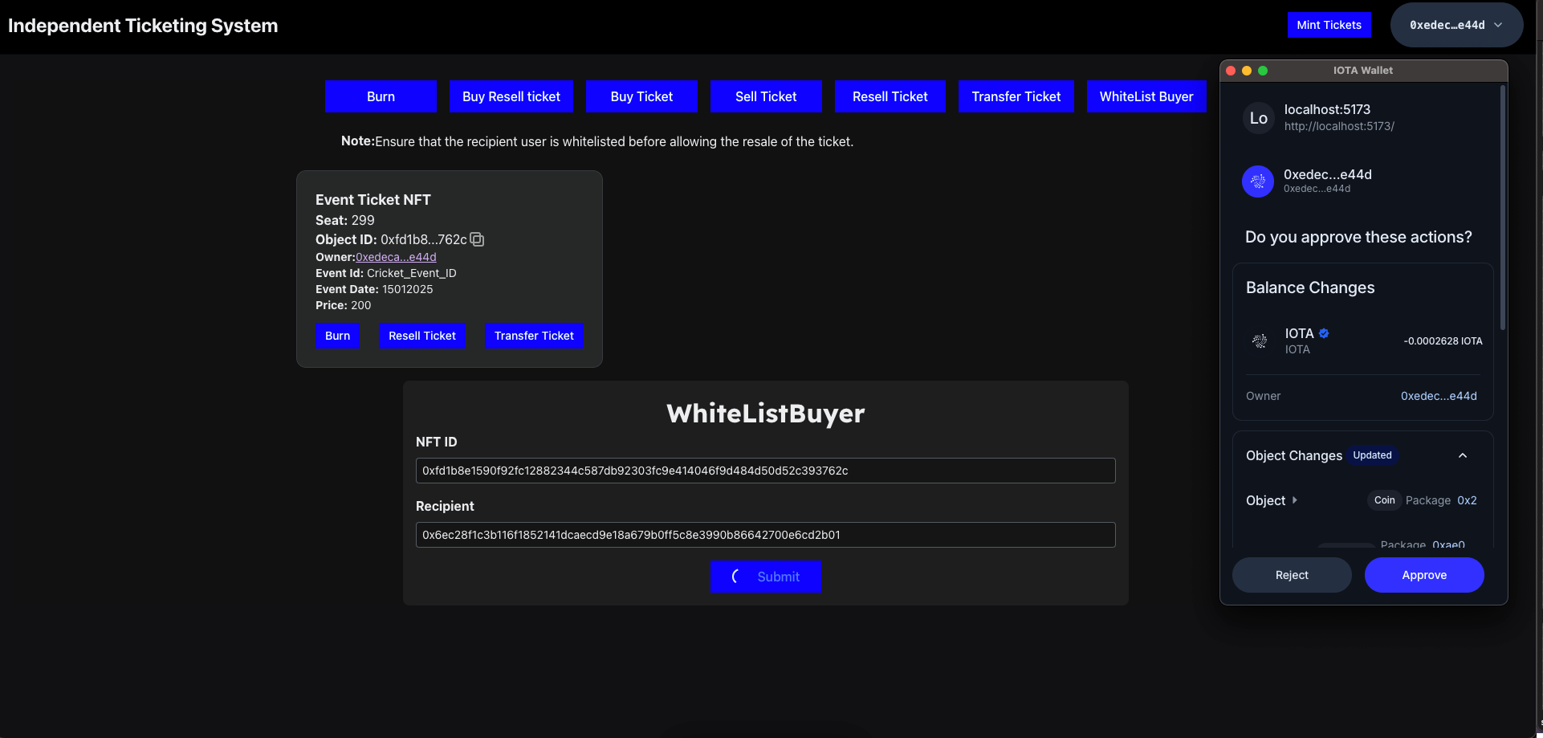The image size is (1543, 738).
Task: Copy the Object ID using the copy icon
Action: (x=477, y=239)
